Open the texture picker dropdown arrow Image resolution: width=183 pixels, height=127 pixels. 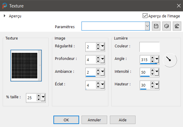[x=39, y=65]
